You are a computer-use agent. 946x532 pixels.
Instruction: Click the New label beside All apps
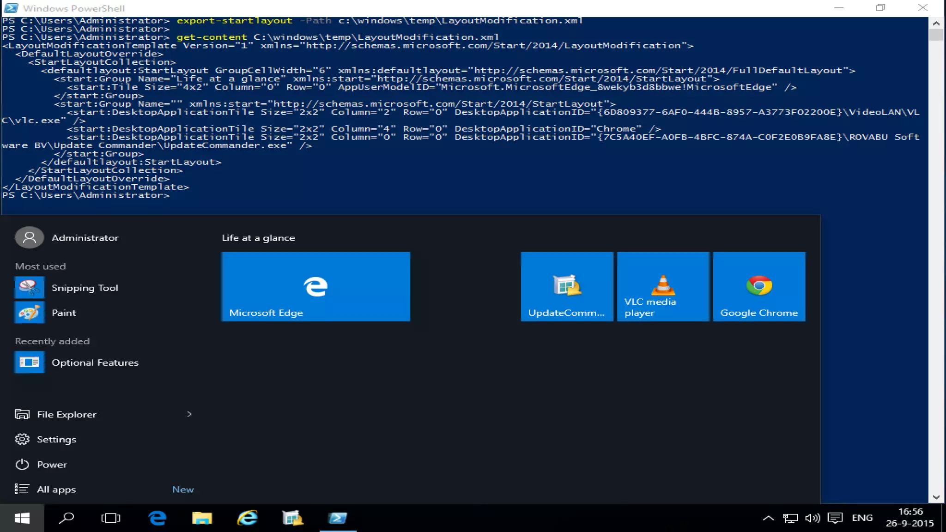(x=183, y=490)
